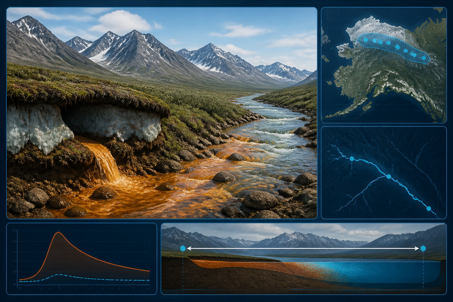The width and height of the screenshot is (453, 302).
Task: Click the peak of the orange chart curve
Action: (58, 232)
